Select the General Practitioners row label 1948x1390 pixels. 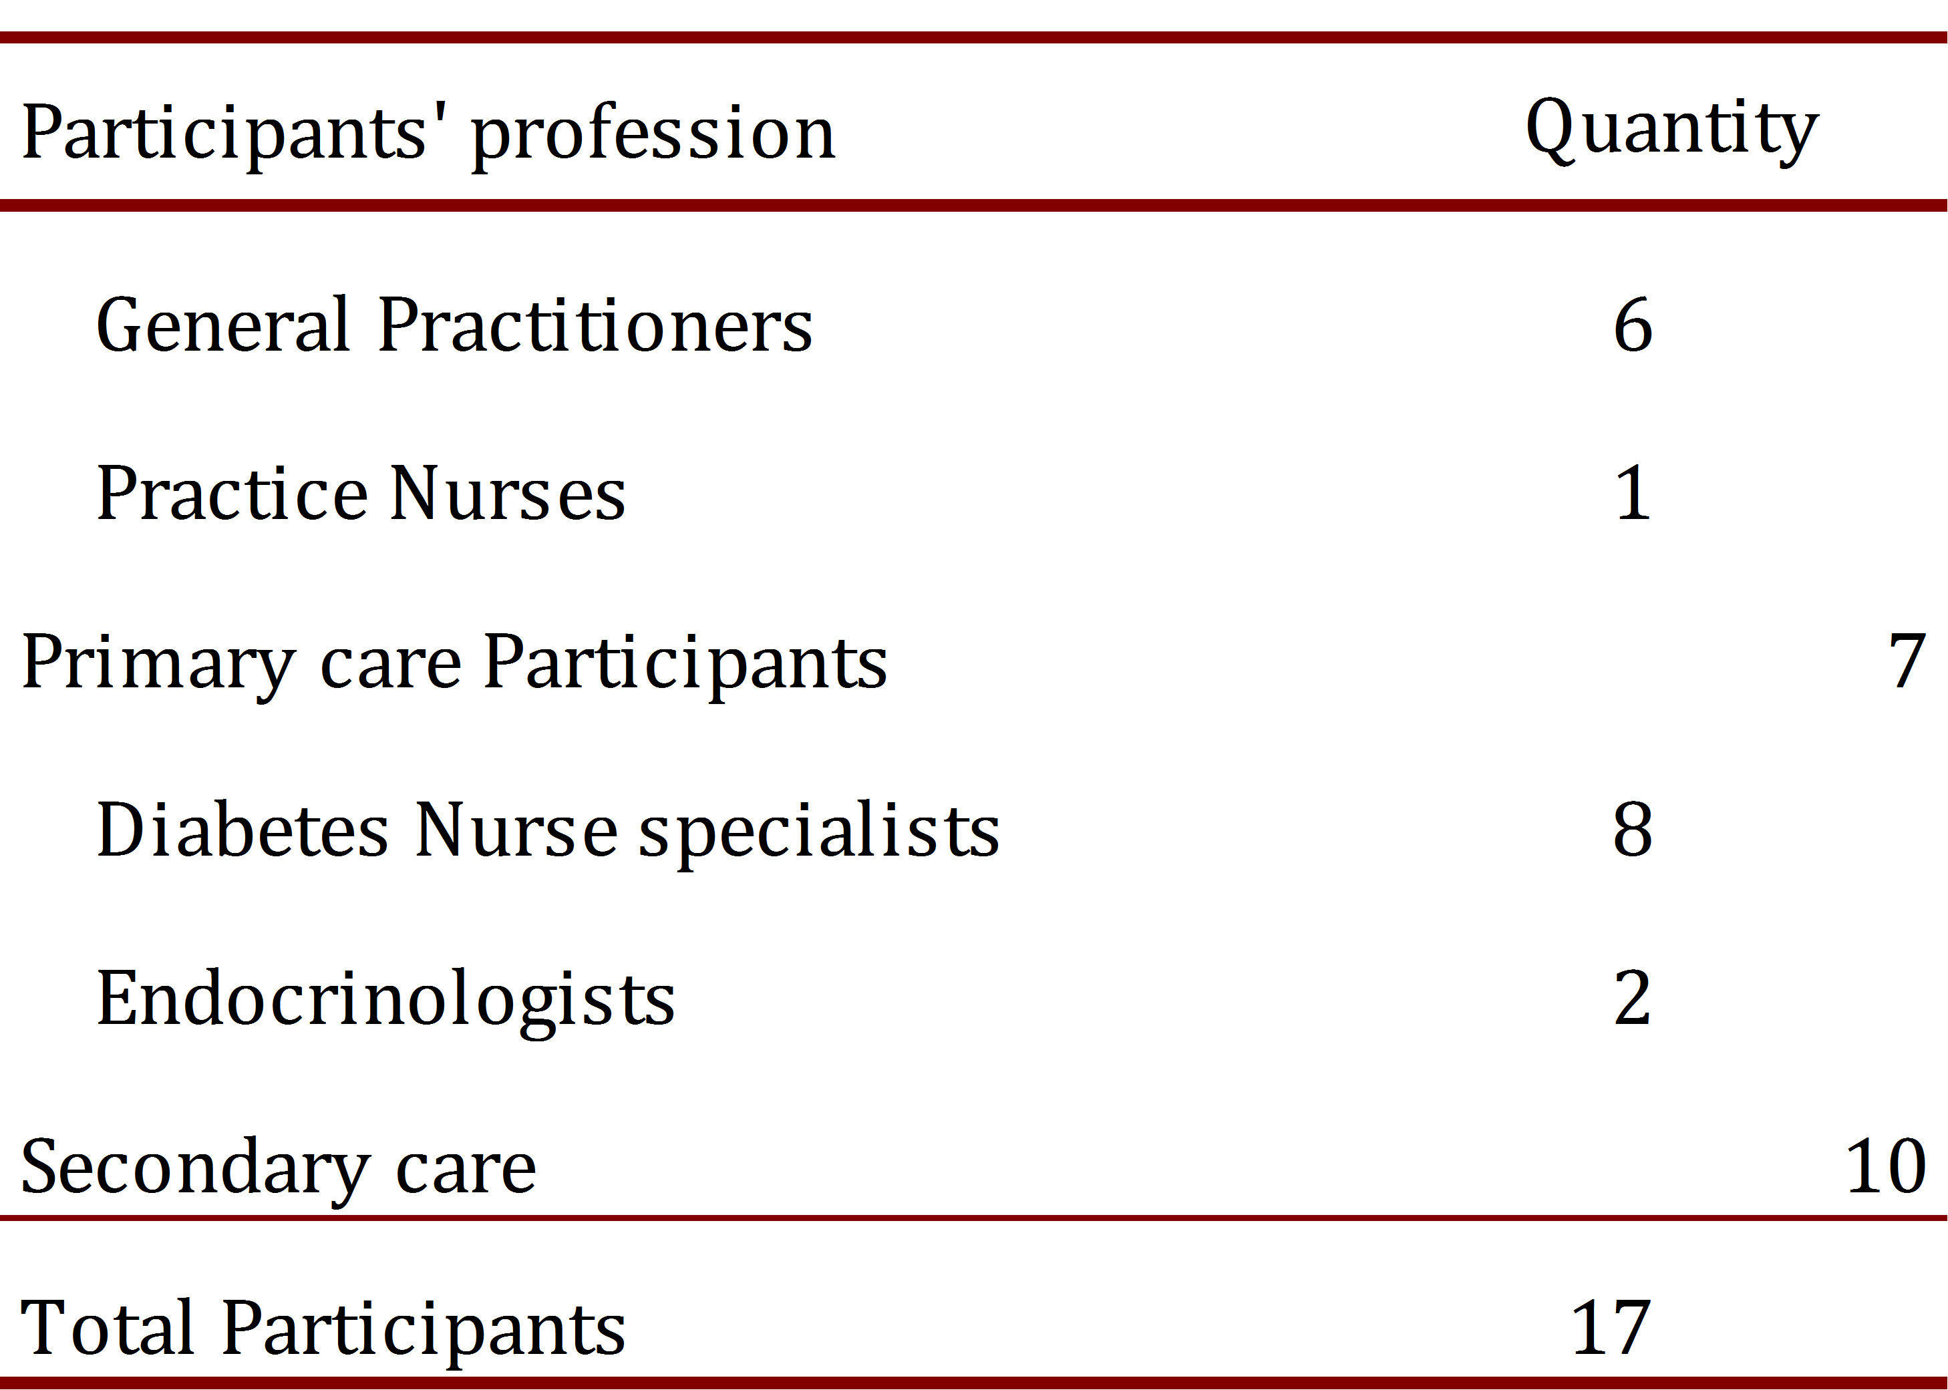454,325
